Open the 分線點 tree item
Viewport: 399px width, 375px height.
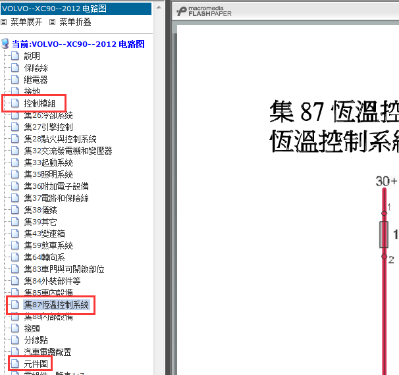pos(36,340)
